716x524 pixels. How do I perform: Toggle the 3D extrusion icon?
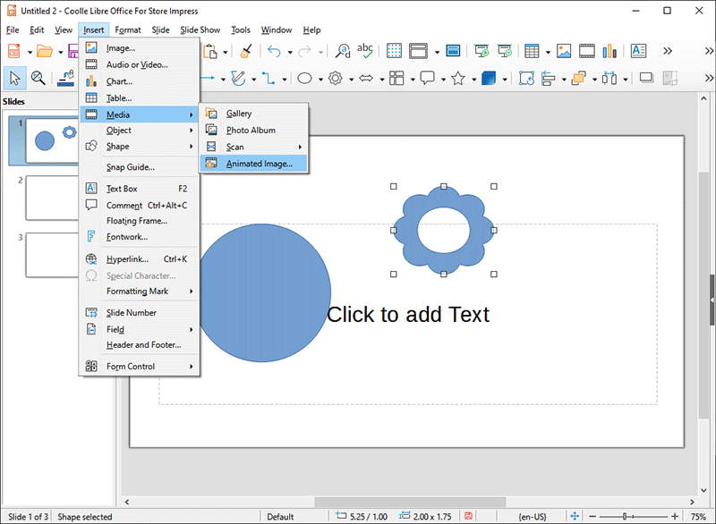coord(489,79)
